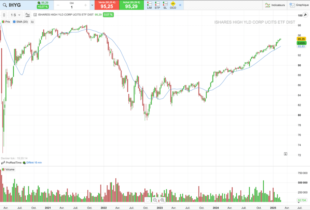Image resolution: width=310 pixels, height=210 pixels.
Task: Click the Qté quantity field
Action: click(x=71, y=5)
